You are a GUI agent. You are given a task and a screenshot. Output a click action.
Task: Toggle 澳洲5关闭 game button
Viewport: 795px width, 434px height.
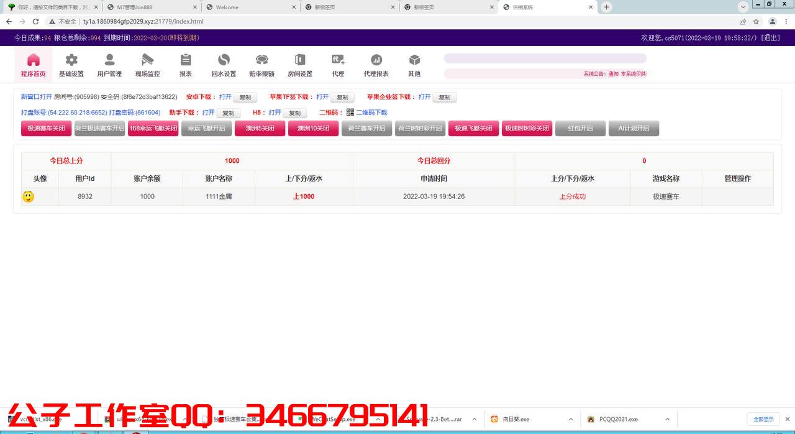[x=260, y=128]
